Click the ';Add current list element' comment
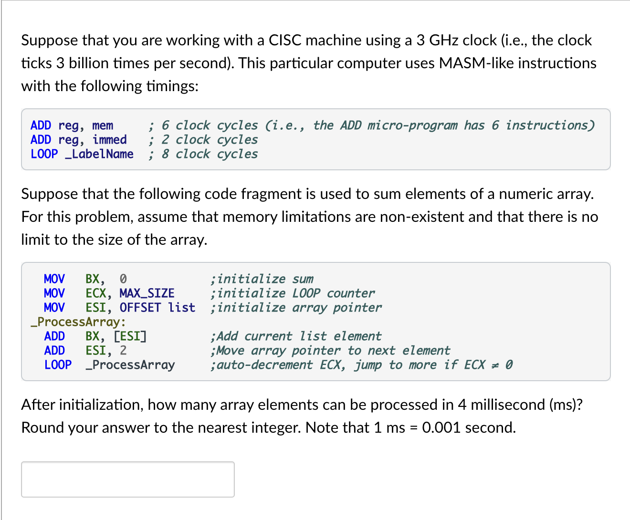 click(296, 336)
